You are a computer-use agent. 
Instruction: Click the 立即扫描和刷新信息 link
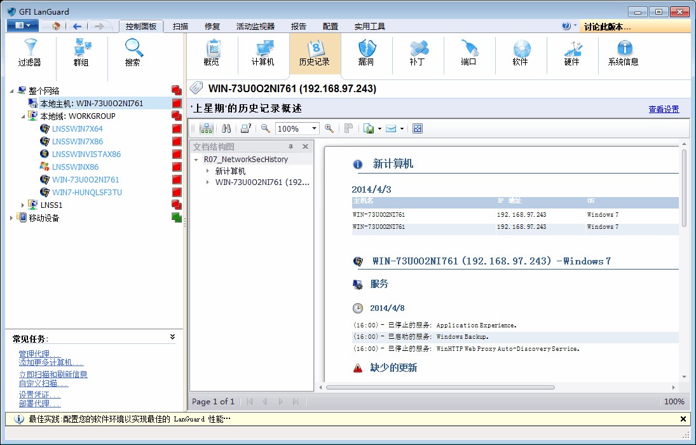pyautogui.click(x=53, y=374)
